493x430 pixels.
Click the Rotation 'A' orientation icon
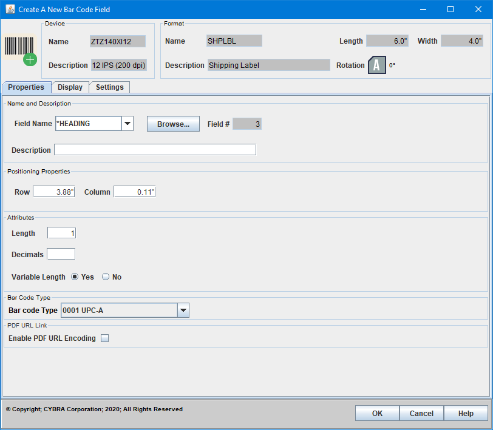coord(376,65)
